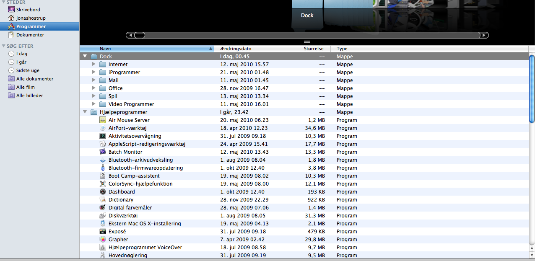Click the Cover Flow right scroll arrow

coord(485,35)
